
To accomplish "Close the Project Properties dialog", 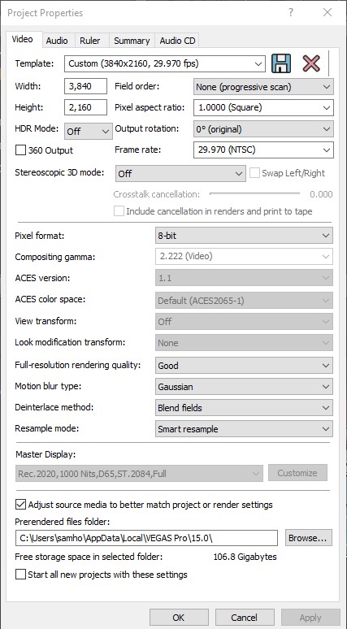I will point(327,12).
